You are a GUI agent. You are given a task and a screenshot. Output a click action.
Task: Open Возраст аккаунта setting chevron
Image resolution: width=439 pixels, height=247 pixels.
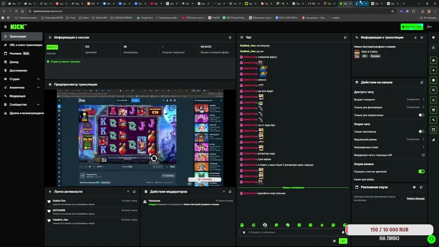point(424,99)
